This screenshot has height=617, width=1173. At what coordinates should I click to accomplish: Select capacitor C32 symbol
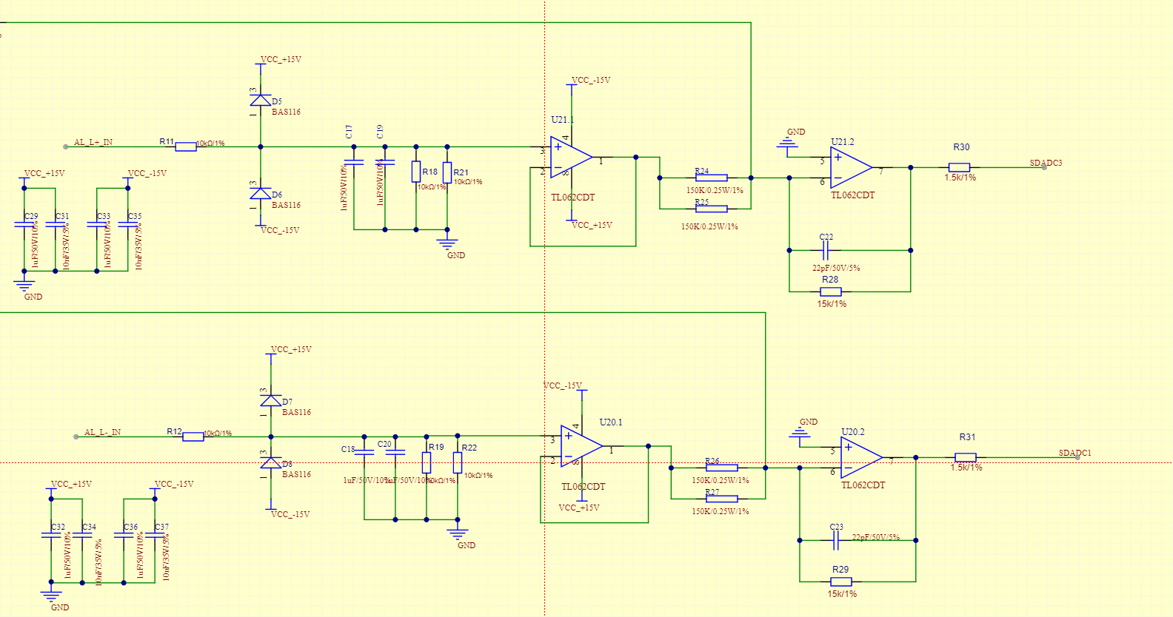[51, 534]
